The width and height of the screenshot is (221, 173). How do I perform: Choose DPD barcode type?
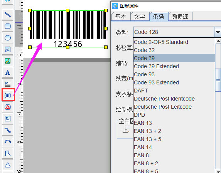(x=174, y=115)
